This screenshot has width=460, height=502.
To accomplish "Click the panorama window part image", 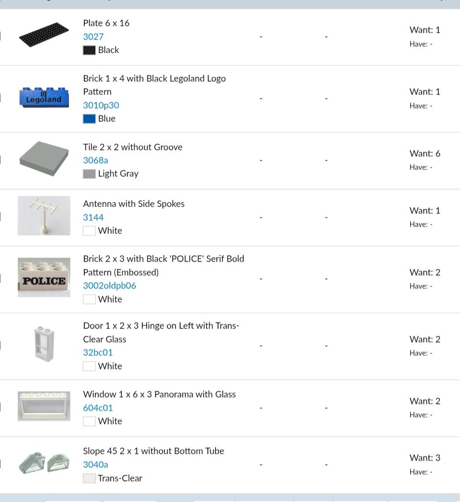I will click(x=44, y=406).
